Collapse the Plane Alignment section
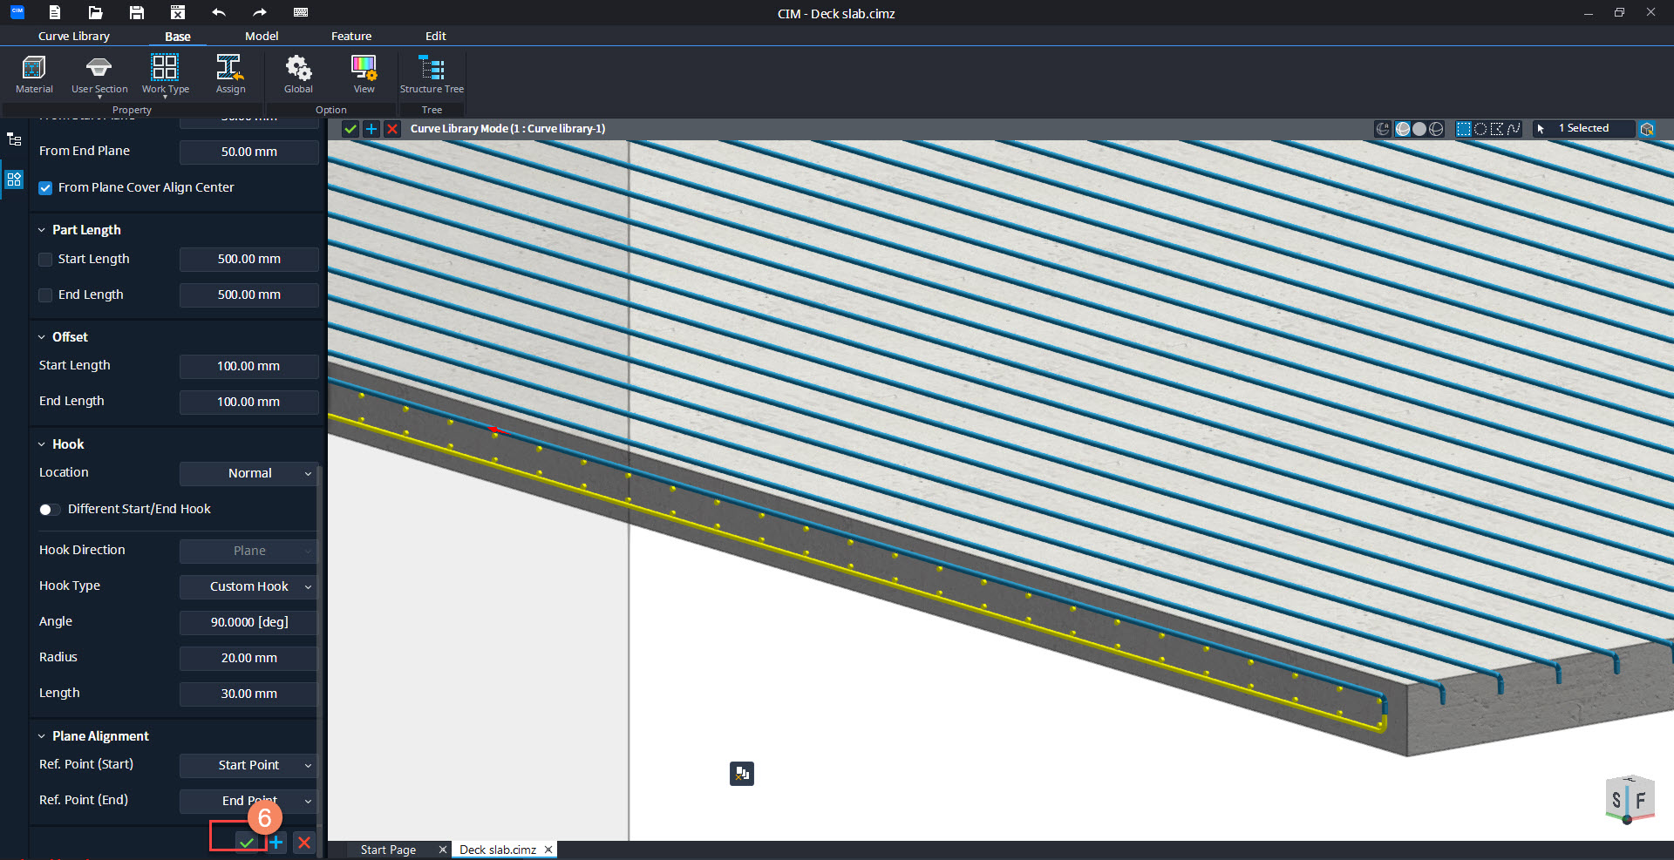 41,736
